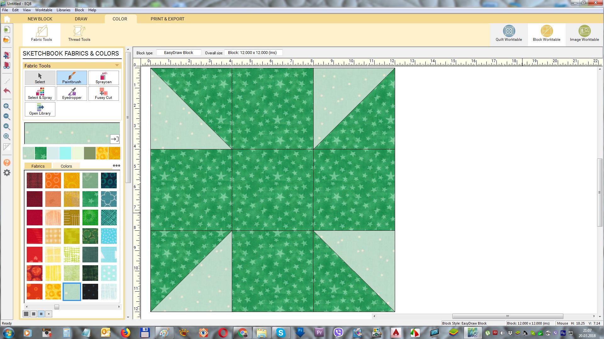Open the Home screen icon
The image size is (604, 339).
coord(7,19)
